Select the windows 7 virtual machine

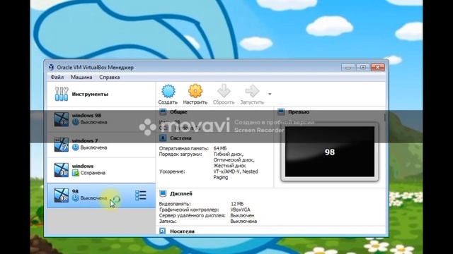coord(101,145)
